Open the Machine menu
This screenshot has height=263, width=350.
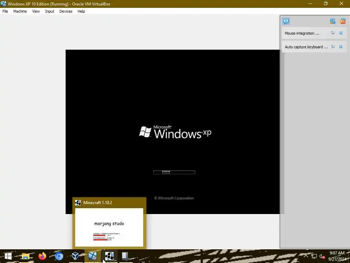click(x=20, y=11)
